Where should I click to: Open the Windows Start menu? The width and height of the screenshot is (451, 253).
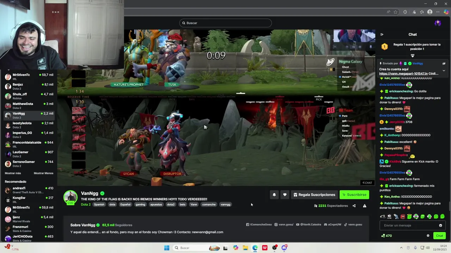coord(167,248)
